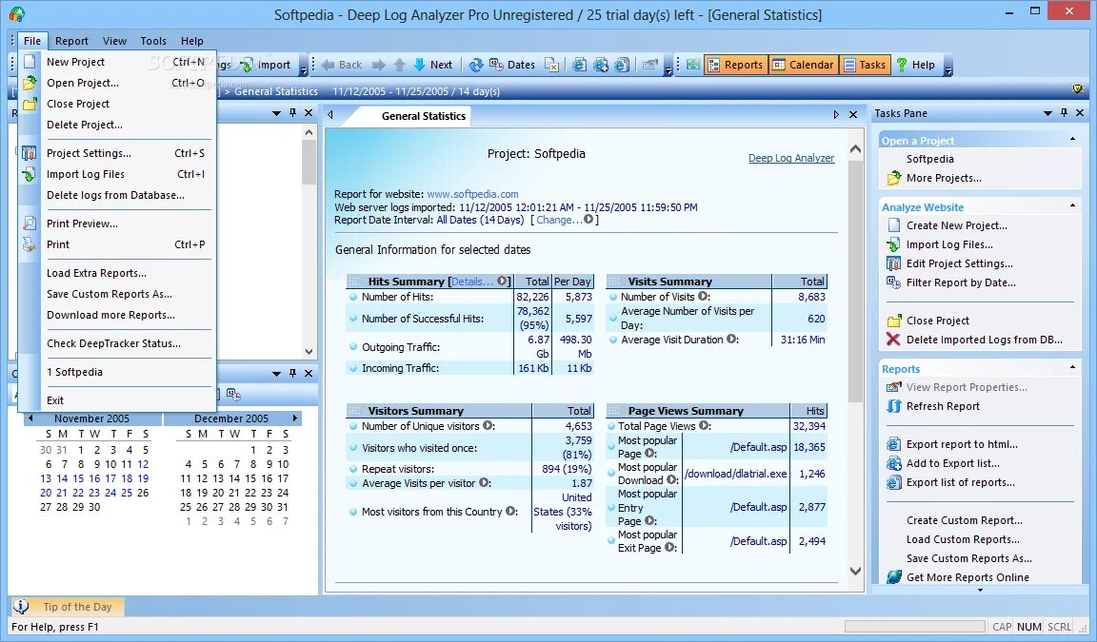
Task: Select November 15 in the calendar
Action: tap(78, 479)
